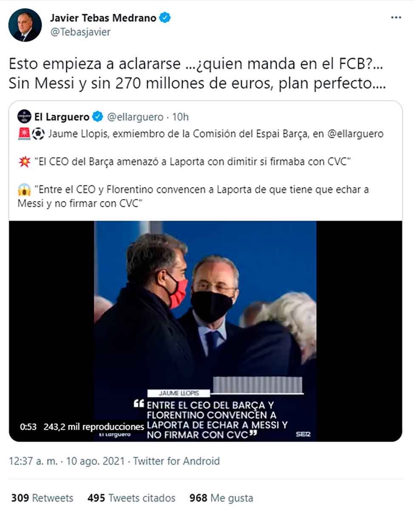The image size is (414, 510).
Task: Open the @Tebasjavier handle link
Action: point(80,32)
